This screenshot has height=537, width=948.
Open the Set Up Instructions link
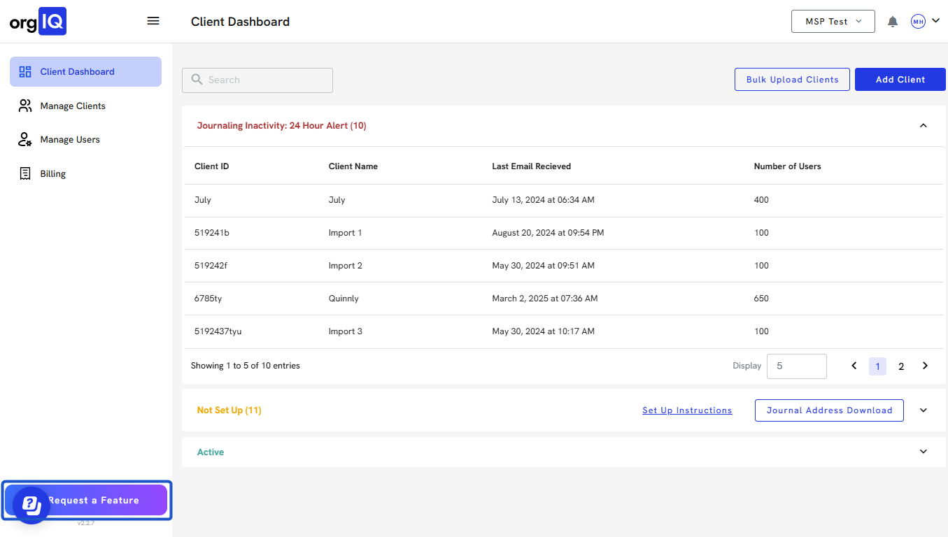686,410
